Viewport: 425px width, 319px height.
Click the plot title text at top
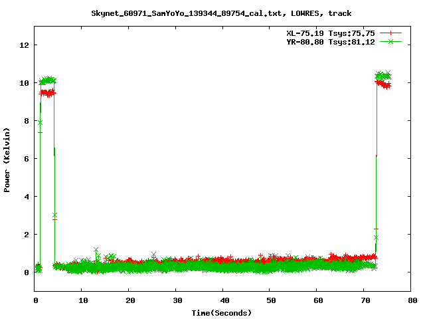[x=221, y=13]
